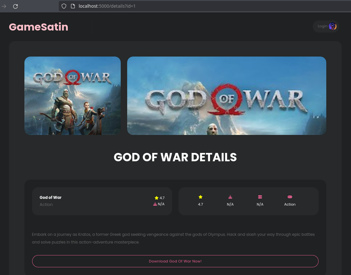Click the server size icon in stats card
Image resolution: width=351 pixels, height=275 pixels.
(260, 197)
